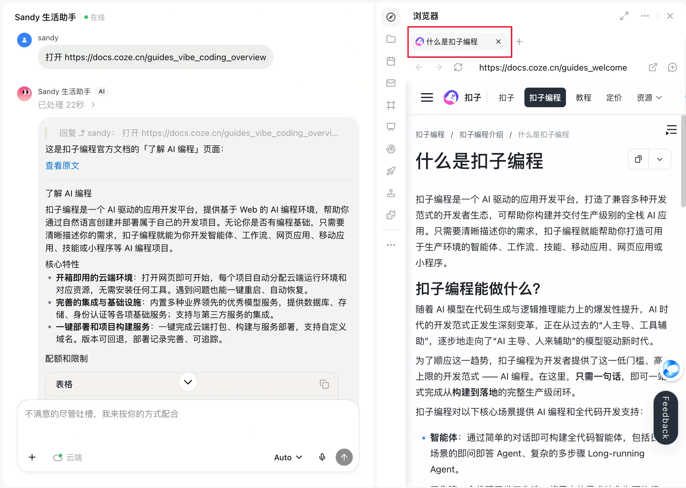Click the docs page vertical scrollbar

click(683, 161)
